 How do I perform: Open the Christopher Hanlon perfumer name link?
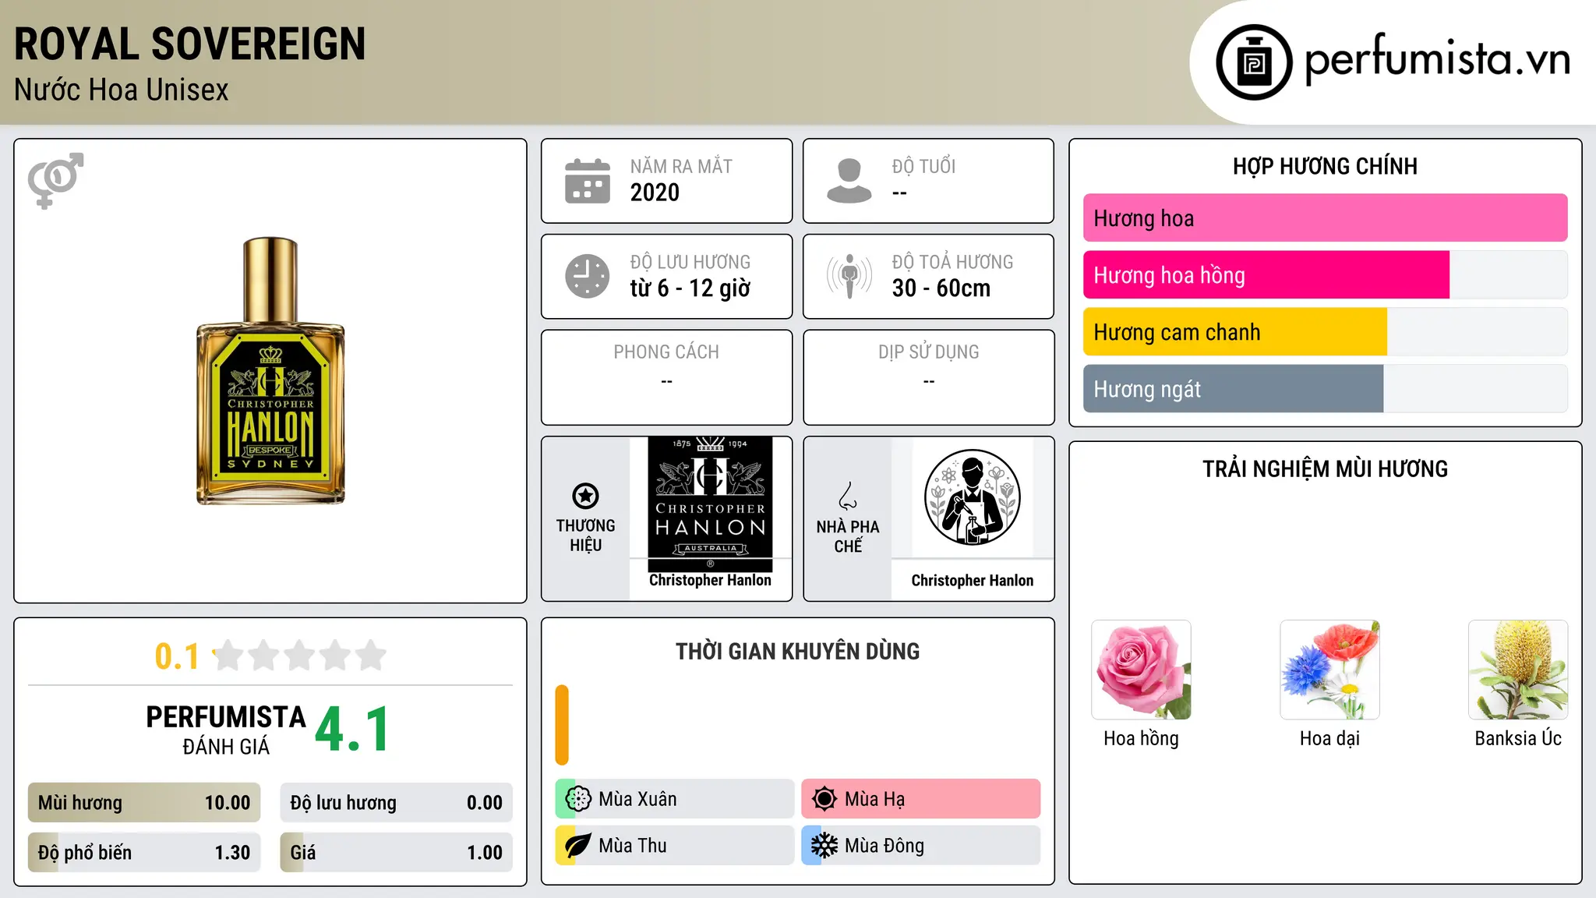972,581
